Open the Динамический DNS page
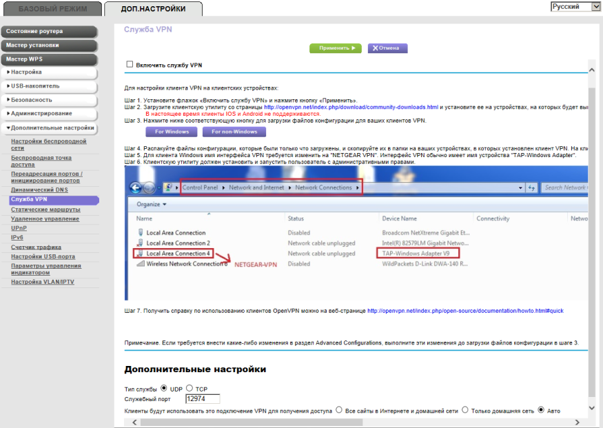603x428 pixels. [x=39, y=190]
